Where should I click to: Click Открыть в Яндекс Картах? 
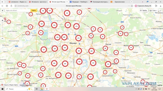(10, 85)
